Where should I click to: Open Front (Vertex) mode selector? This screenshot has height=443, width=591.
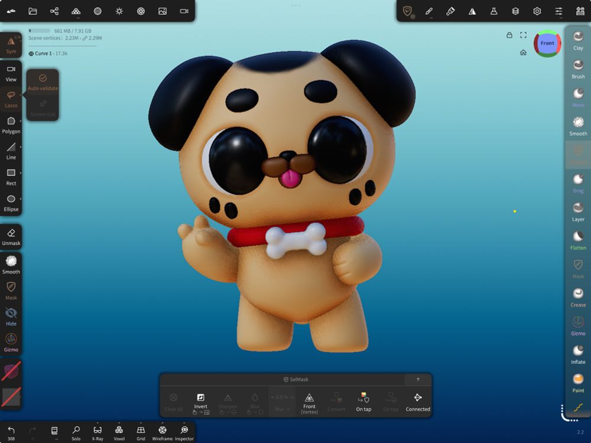pos(309,403)
